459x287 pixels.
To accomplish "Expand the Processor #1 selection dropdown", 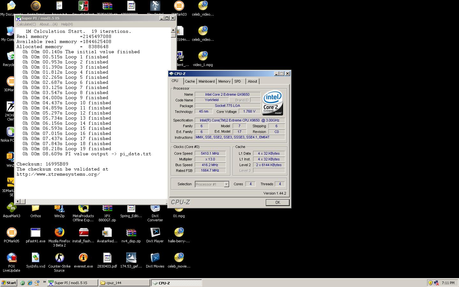I will click(x=226, y=184).
